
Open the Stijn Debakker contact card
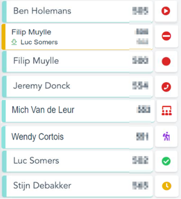77,186
